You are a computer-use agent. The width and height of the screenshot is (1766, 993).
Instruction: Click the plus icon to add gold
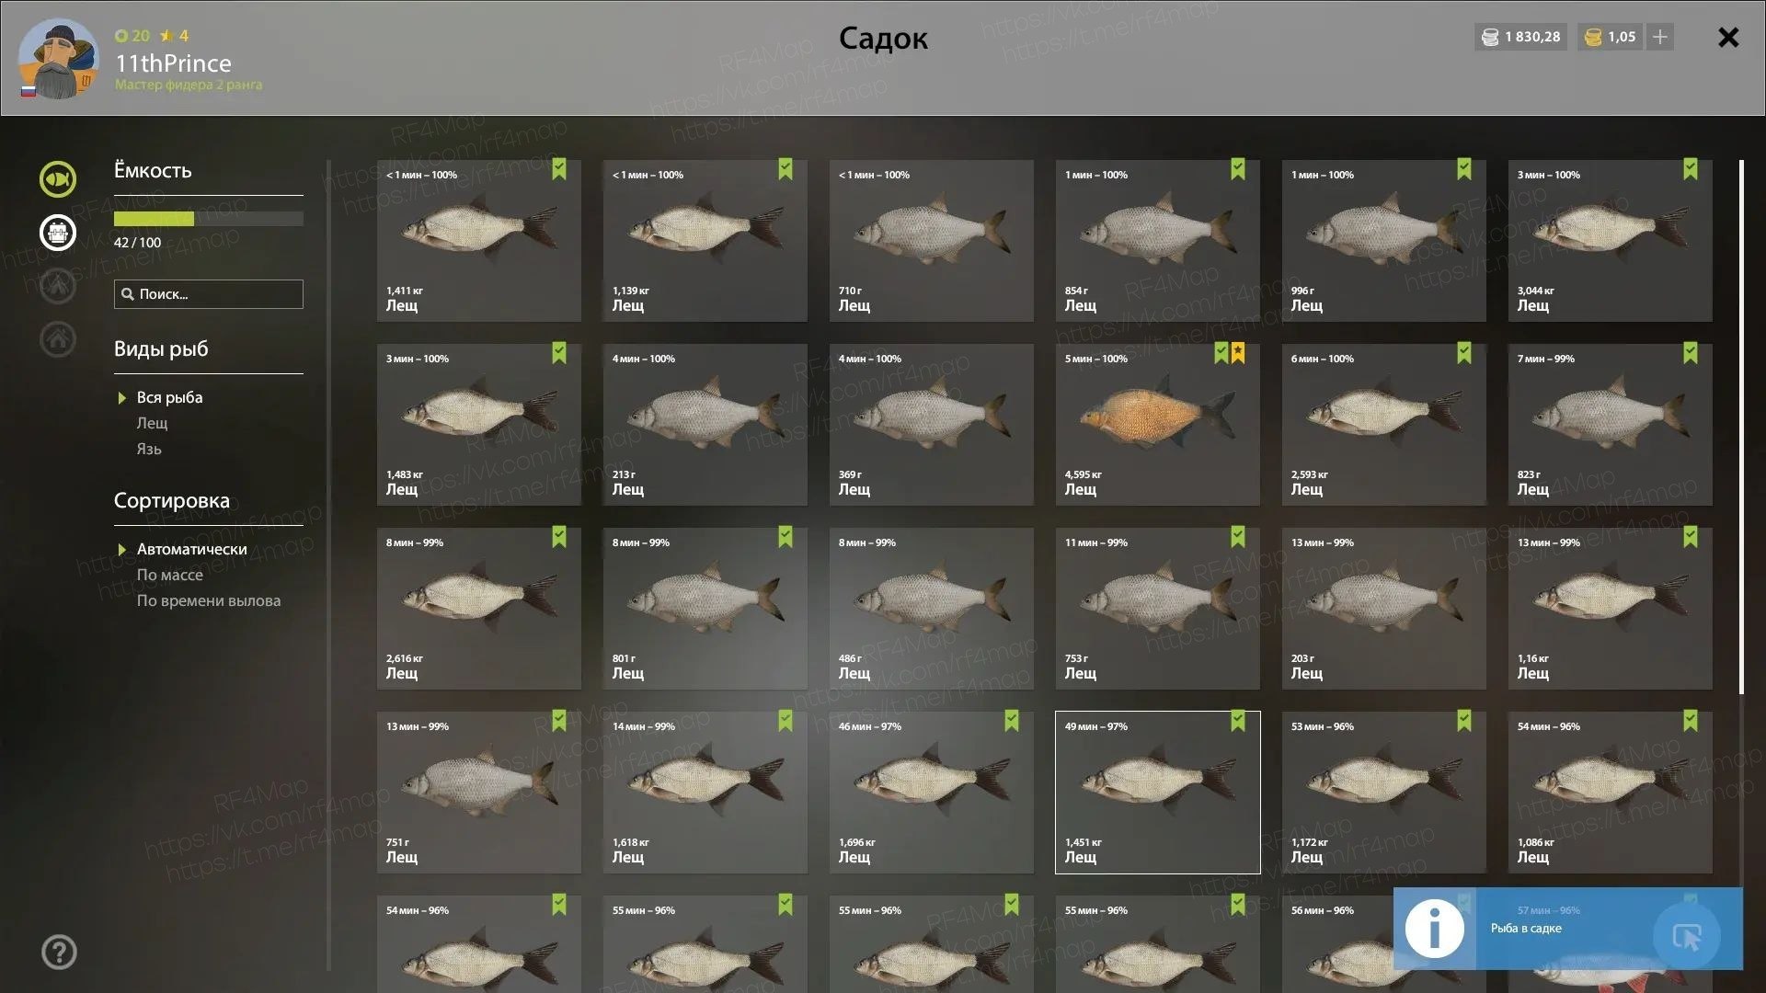(x=1660, y=37)
